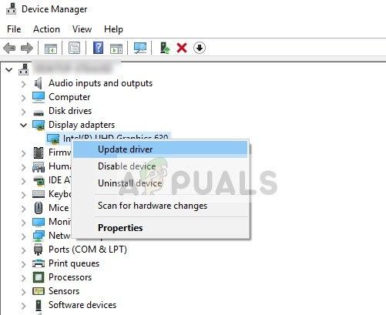Viewport: 386px width, 315px height.
Task: Click the Show/Hide console tree toolbar icon
Action: [x=51, y=49]
